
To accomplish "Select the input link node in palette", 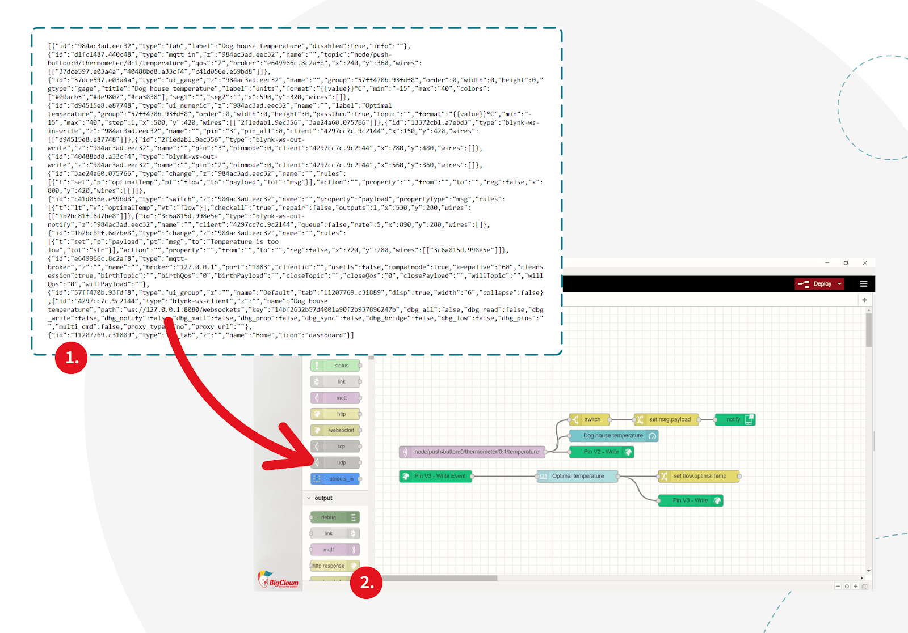I will [335, 382].
